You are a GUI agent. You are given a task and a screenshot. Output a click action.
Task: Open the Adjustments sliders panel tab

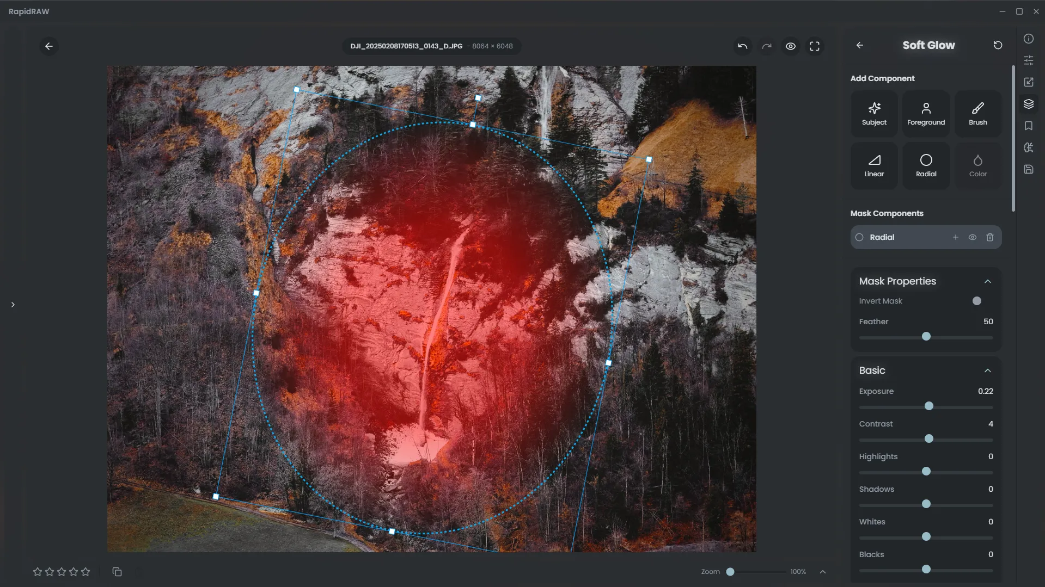pos(1028,60)
